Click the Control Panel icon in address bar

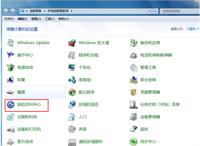click(x=22, y=11)
